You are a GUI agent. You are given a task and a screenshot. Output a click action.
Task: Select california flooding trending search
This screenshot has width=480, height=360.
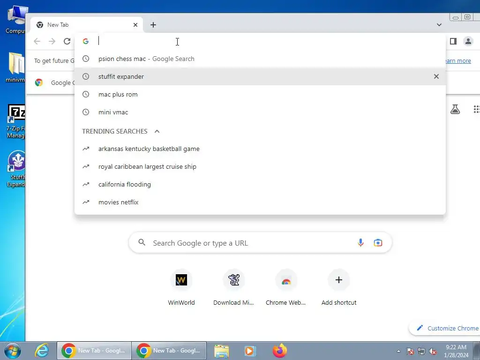pyautogui.click(x=260, y=184)
